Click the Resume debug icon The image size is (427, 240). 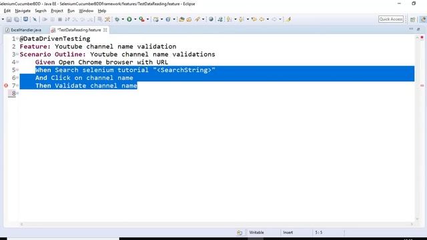pos(45,19)
